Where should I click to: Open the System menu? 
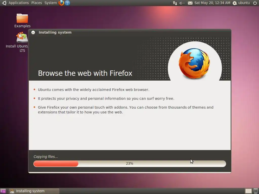coord(51,3)
